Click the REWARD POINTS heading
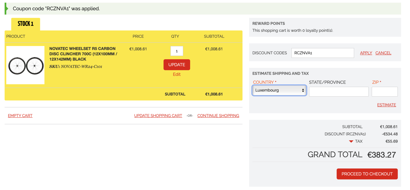Viewport: 410px width, 190px height. click(269, 23)
